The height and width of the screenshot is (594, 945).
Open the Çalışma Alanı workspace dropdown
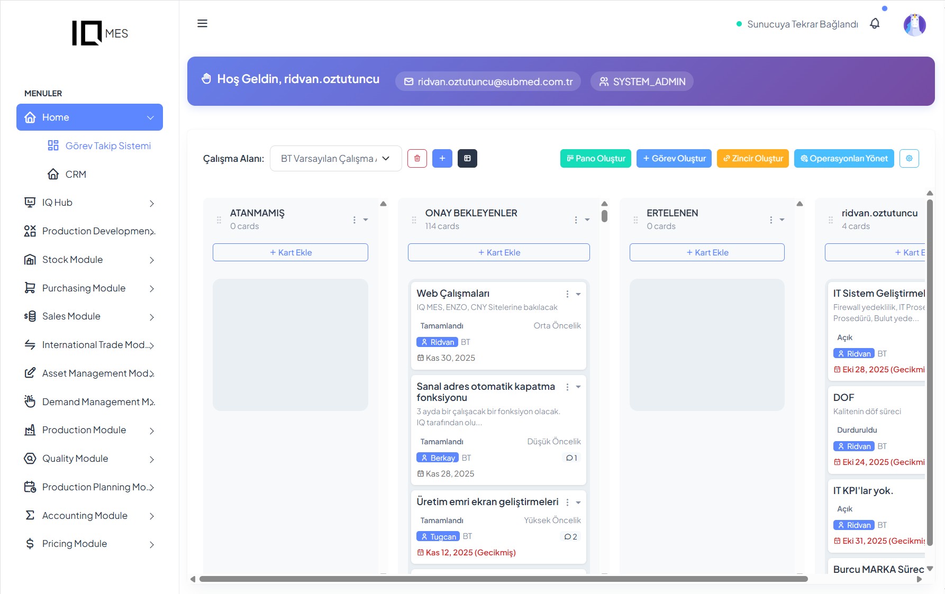(x=335, y=159)
